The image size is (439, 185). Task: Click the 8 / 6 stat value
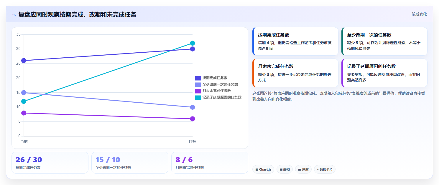[184, 160]
